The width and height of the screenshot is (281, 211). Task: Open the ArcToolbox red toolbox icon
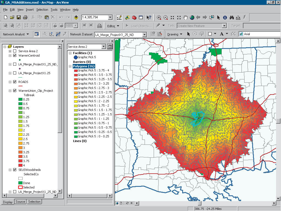134,18
